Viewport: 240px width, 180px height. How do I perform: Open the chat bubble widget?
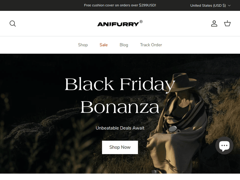[224, 145]
